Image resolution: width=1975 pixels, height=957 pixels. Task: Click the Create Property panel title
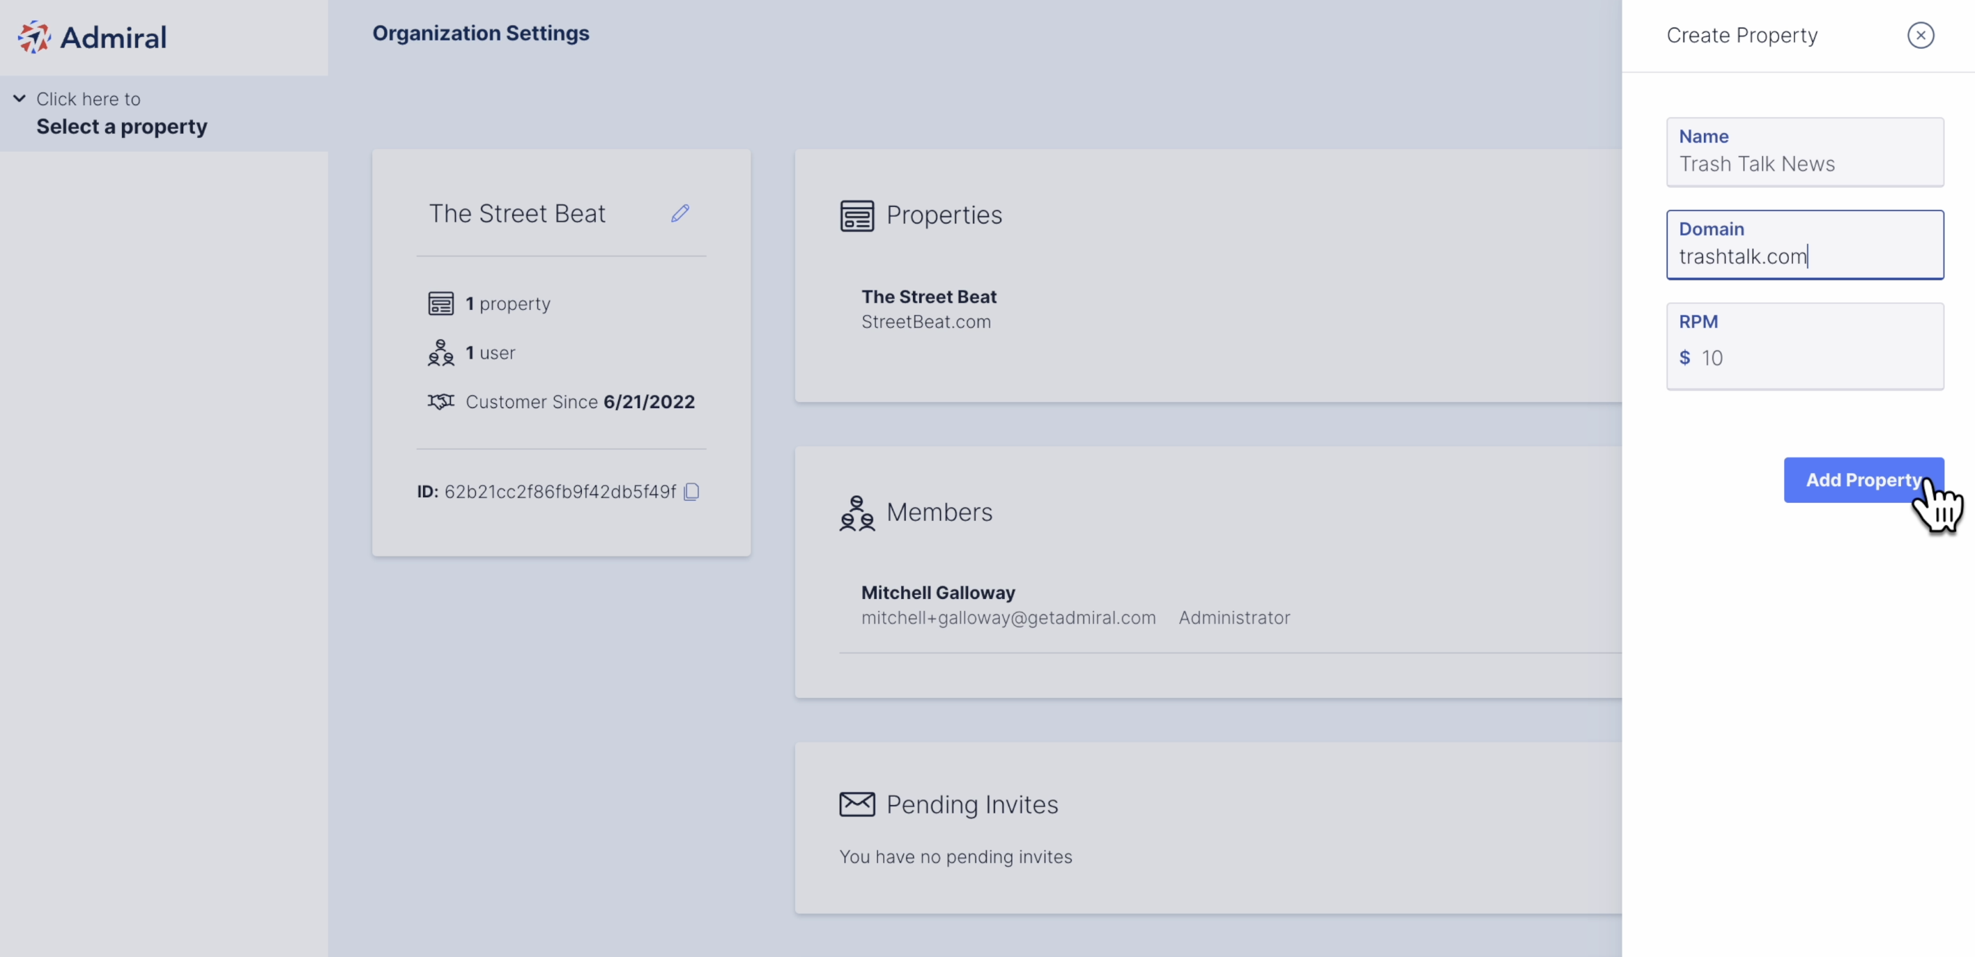pyautogui.click(x=1741, y=36)
